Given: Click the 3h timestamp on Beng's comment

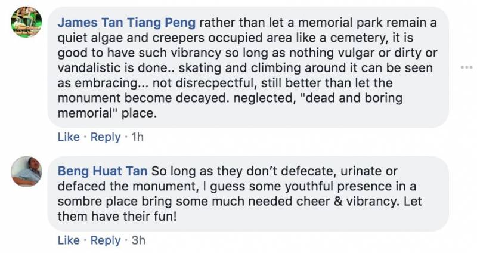Looking at the screenshot, I should coord(138,240).
